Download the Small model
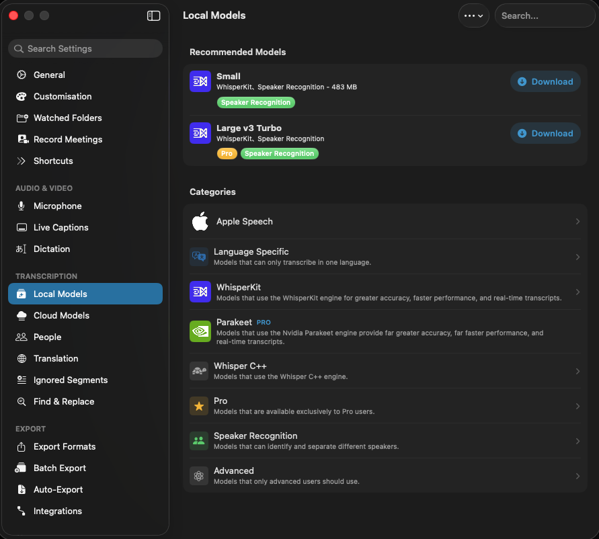Screen dimensions: 599x539 tap(545, 81)
